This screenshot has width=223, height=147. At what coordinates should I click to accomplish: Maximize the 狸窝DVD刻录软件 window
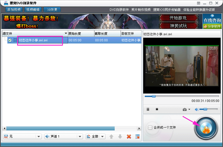[x=211, y=3]
